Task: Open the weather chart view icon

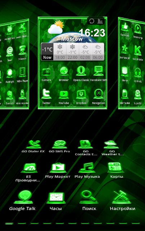Action: click(x=100, y=21)
